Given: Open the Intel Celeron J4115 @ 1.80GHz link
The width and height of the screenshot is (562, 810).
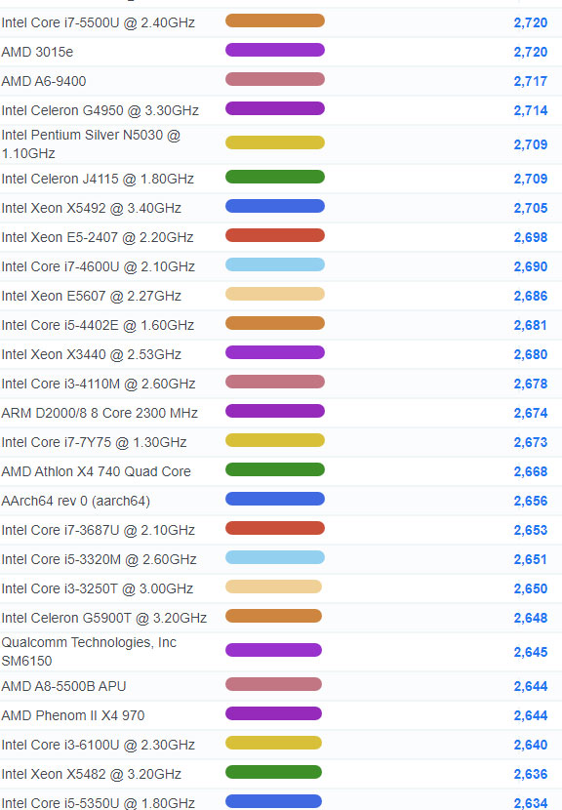Looking at the screenshot, I should point(98,179).
